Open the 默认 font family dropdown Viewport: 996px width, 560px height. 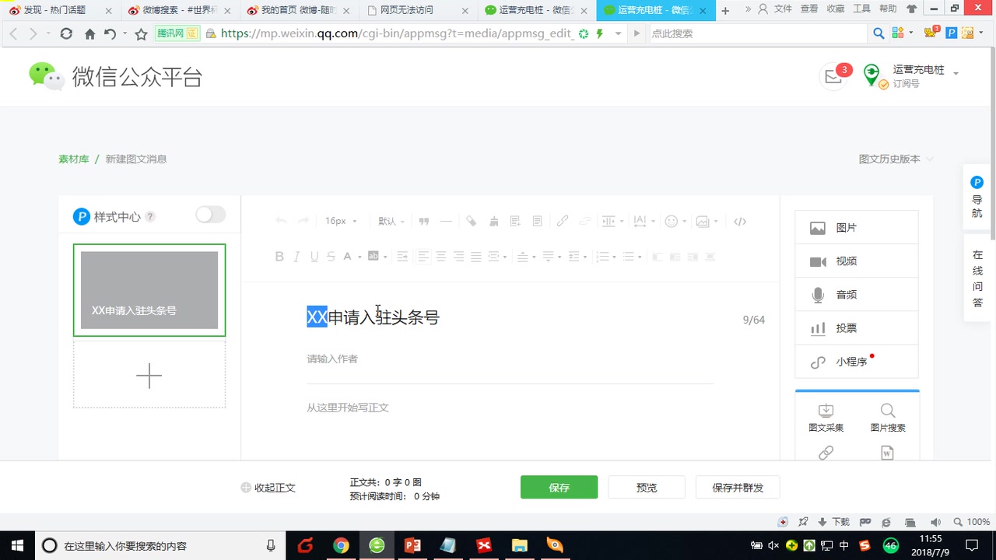tap(391, 221)
